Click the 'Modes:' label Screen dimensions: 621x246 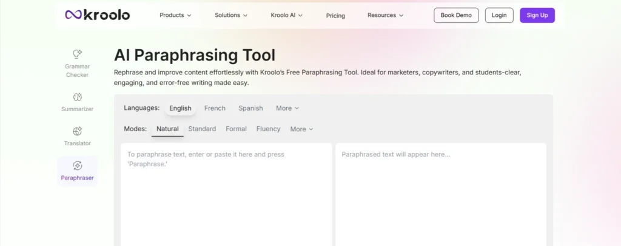point(135,129)
